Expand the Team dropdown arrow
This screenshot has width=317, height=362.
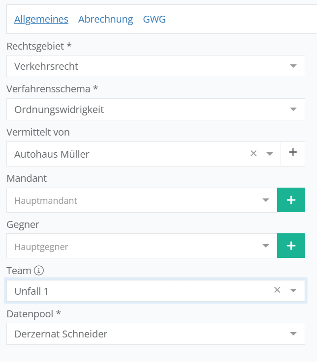[293, 290]
